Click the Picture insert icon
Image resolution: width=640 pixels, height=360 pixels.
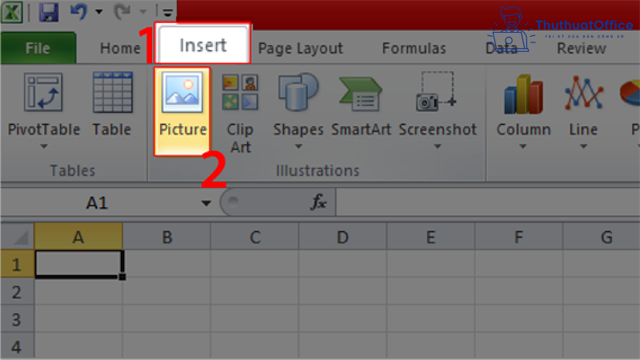coord(182,94)
